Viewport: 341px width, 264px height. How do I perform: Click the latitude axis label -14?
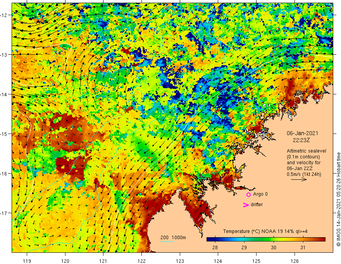4,94
